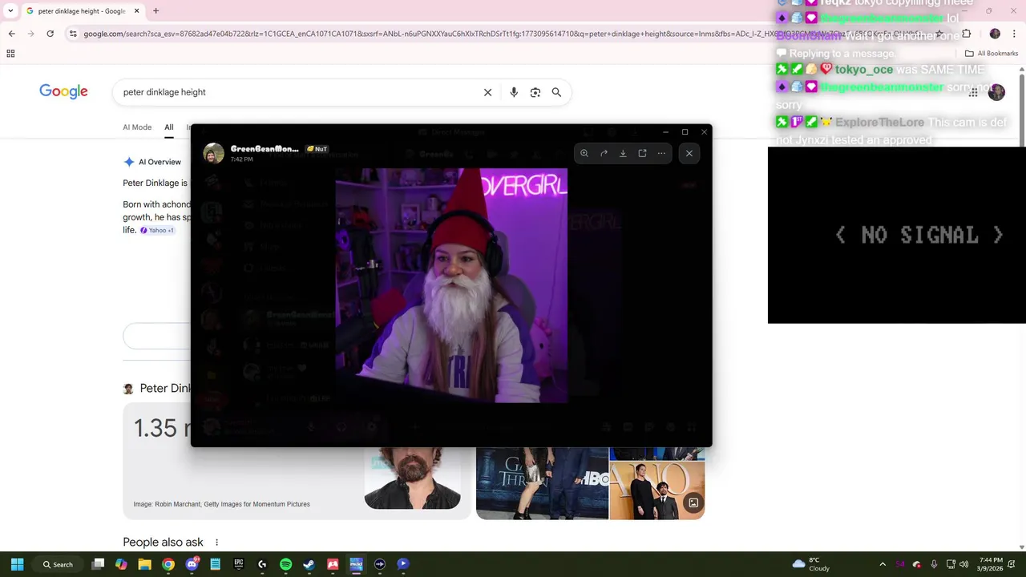Open Discord image in browser
Image resolution: width=1026 pixels, height=577 pixels.
pos(642,153)
